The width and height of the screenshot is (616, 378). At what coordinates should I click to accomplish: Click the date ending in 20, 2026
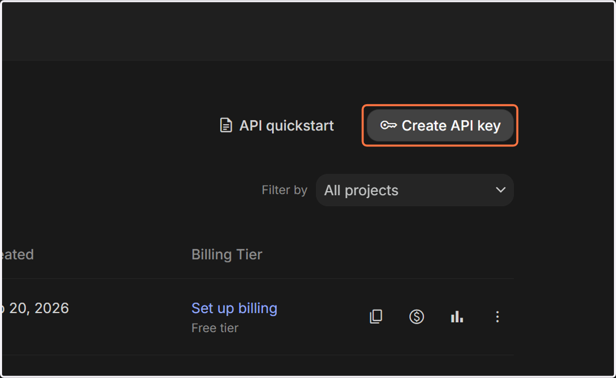[34, 308]
